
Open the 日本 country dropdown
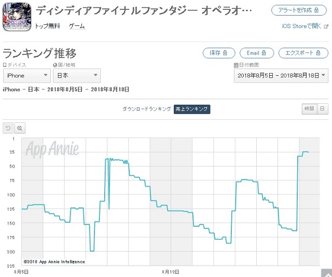point(77,76)
